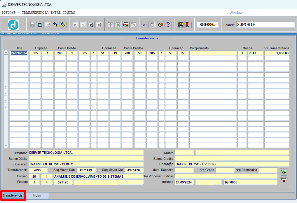Click the Empresa field DENVER TECNOLOGIA LTDA.
The image size is (297, 203).
coord(86,153)
